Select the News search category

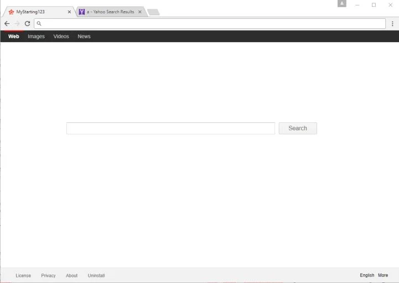(84, 37)
